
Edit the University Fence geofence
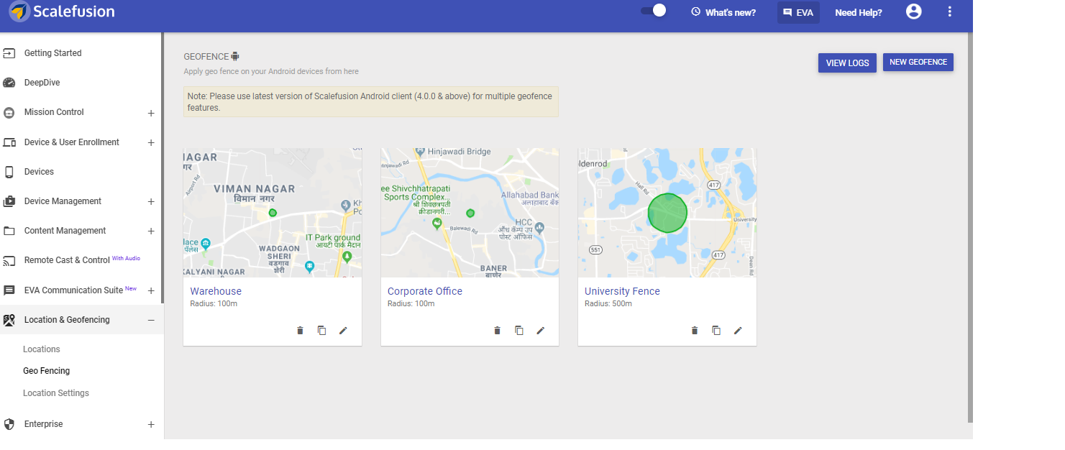point(737,331)
